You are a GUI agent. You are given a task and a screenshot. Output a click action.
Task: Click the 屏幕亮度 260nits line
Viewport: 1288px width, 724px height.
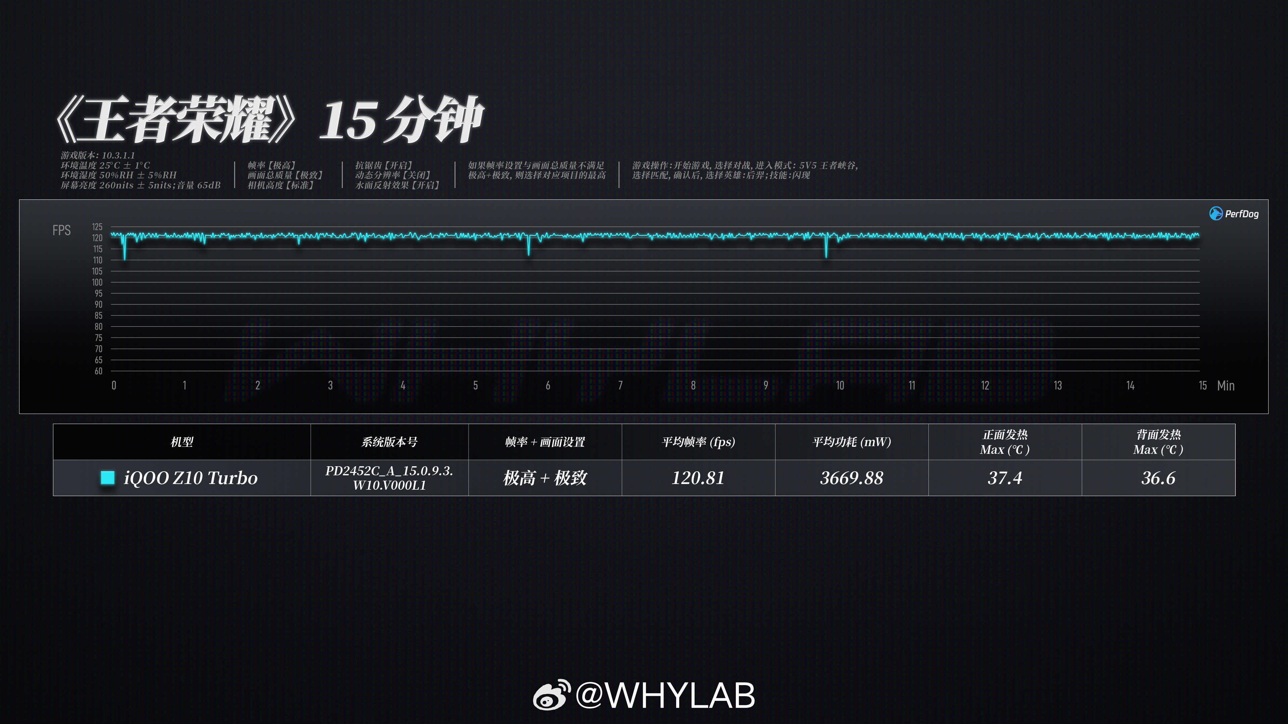(141, 185)
